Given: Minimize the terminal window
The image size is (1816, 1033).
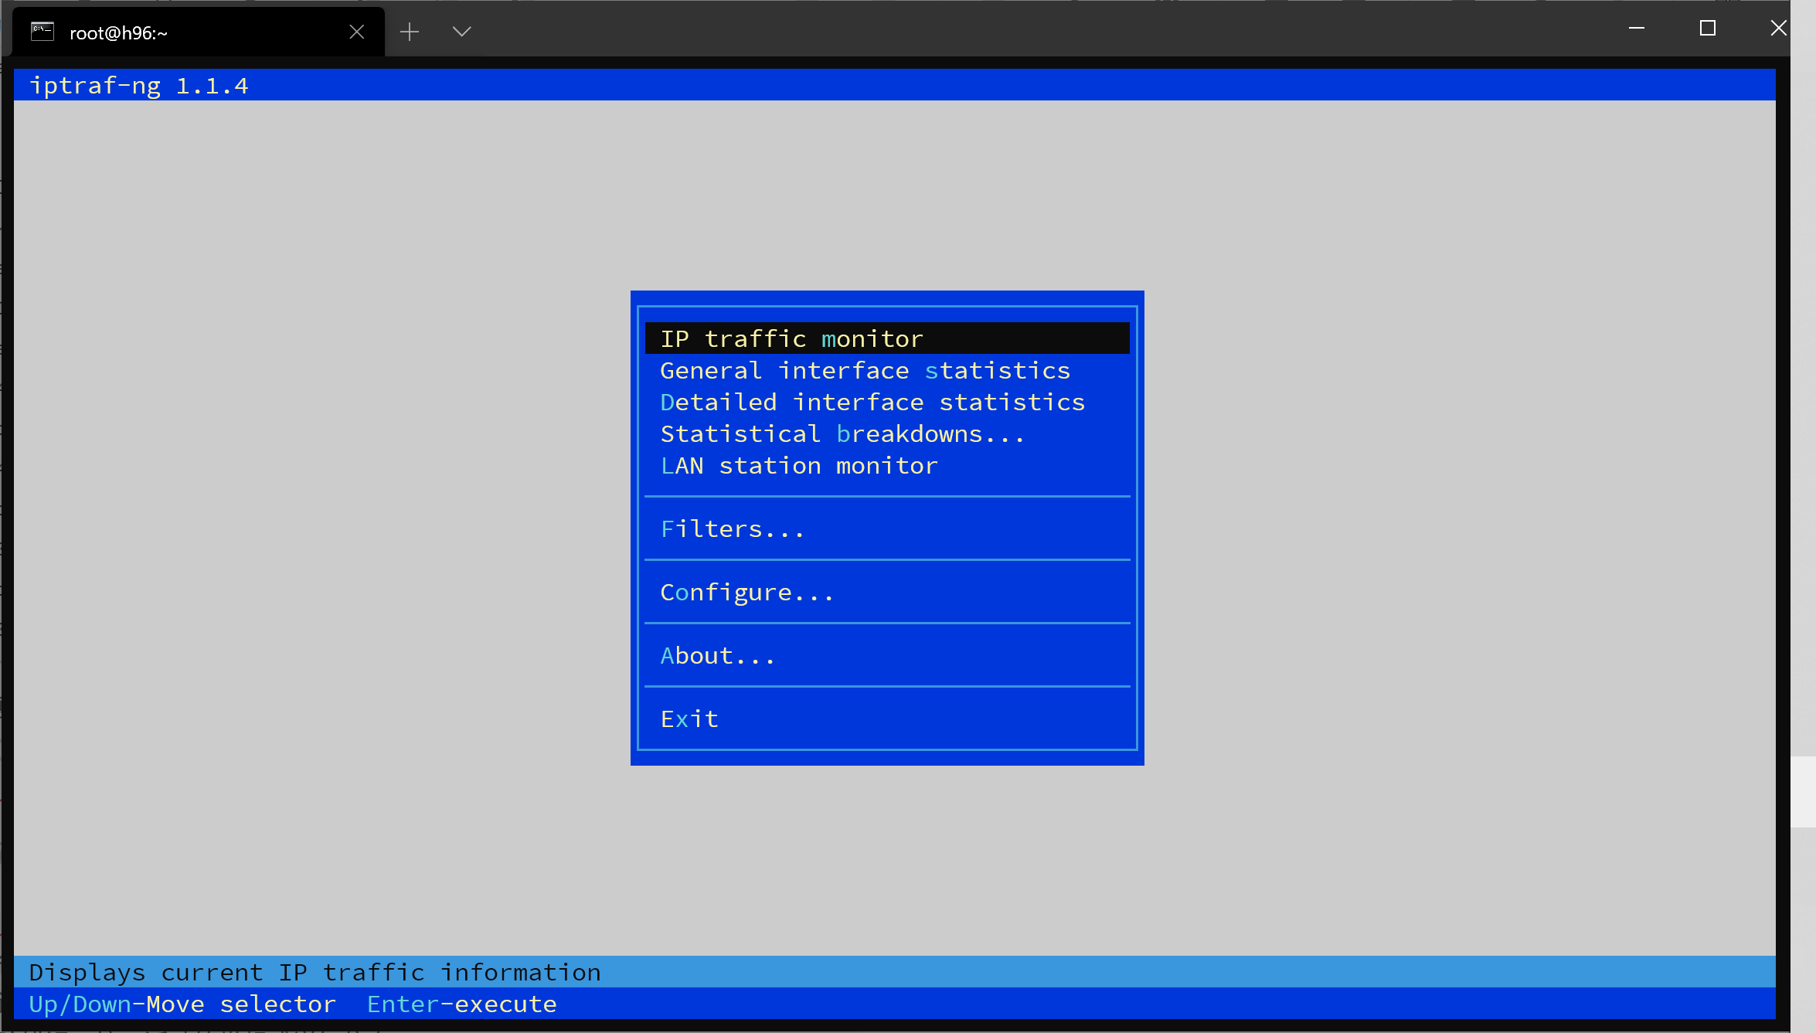Looking at the screenshot, I should (x=1637, y=29).
